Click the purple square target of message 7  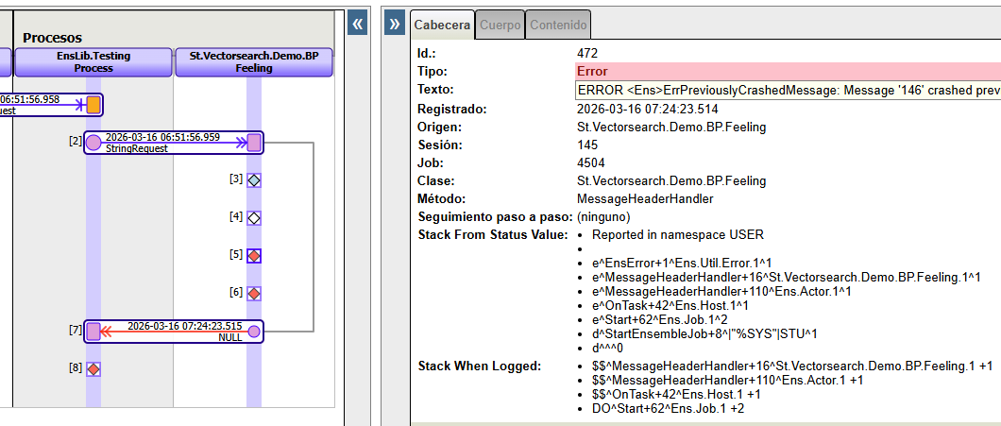pyautogui.click(x=93, y=332)
